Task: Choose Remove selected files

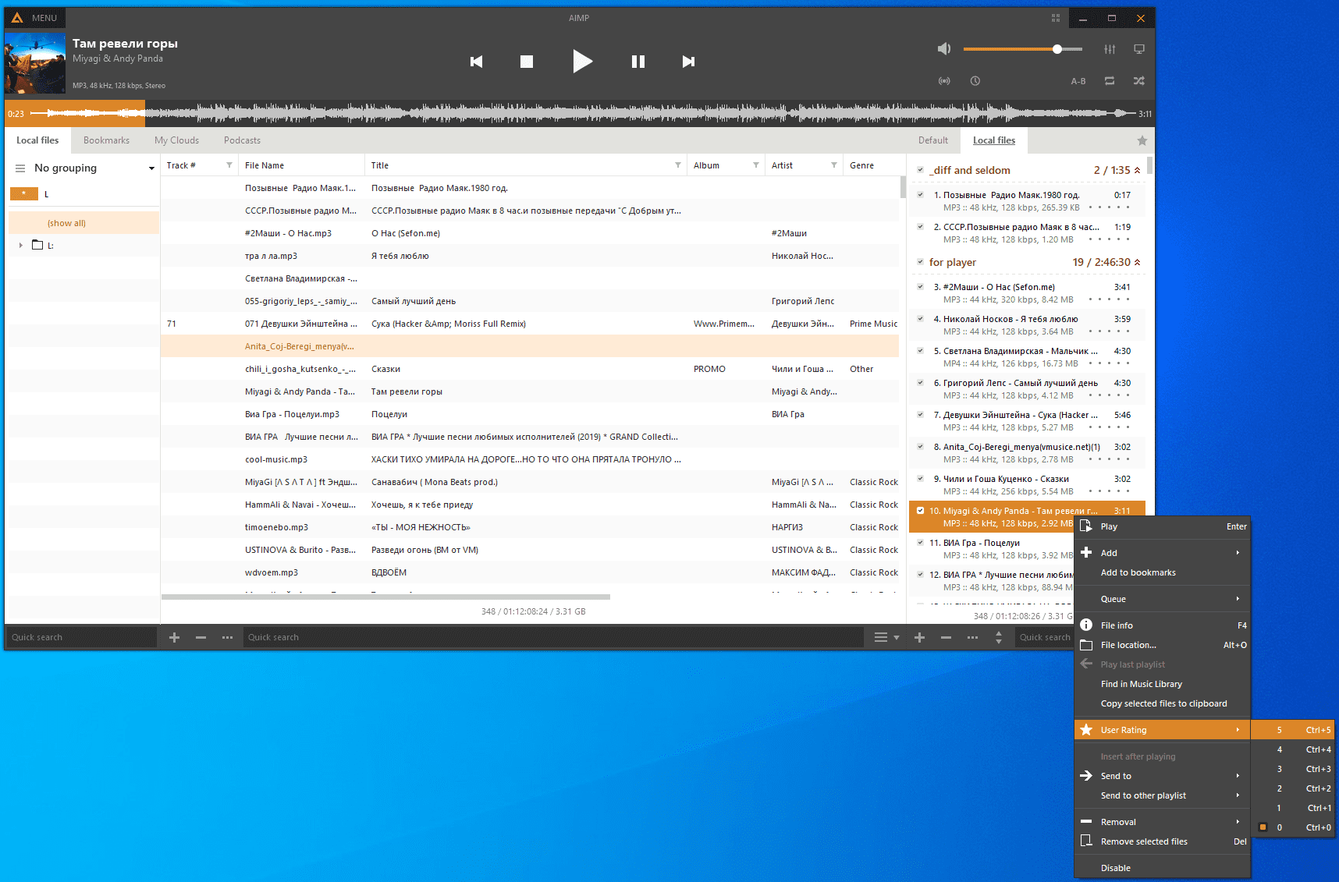Action: (x=1163, y=841)
